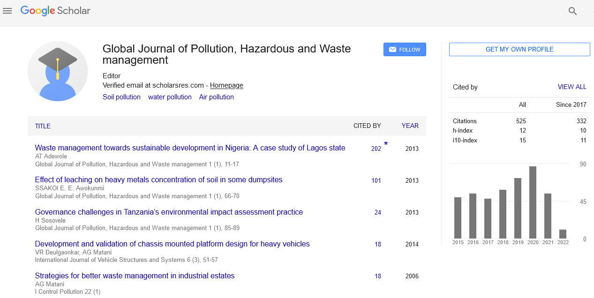Open the hamburger menu icon
This screenshot has height=298, width=594.
[x=7, y=11]
